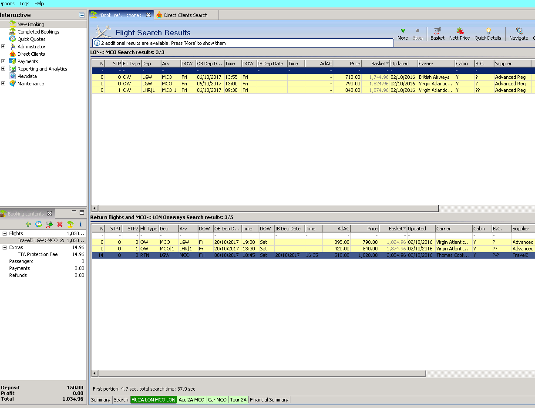Expand the Payments tree node
535x408 pixels.
coord(3,61)
